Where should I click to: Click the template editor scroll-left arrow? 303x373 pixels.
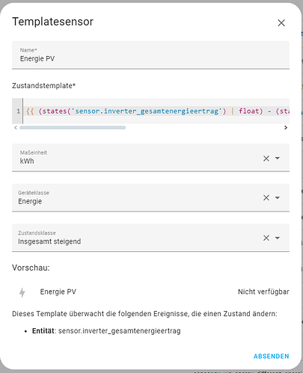16,128
